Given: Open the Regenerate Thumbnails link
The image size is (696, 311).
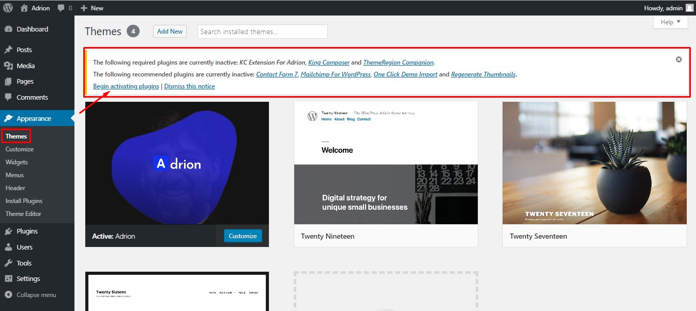Looking at the screenshot, I should pyautogui.click(x=483, y=74).
